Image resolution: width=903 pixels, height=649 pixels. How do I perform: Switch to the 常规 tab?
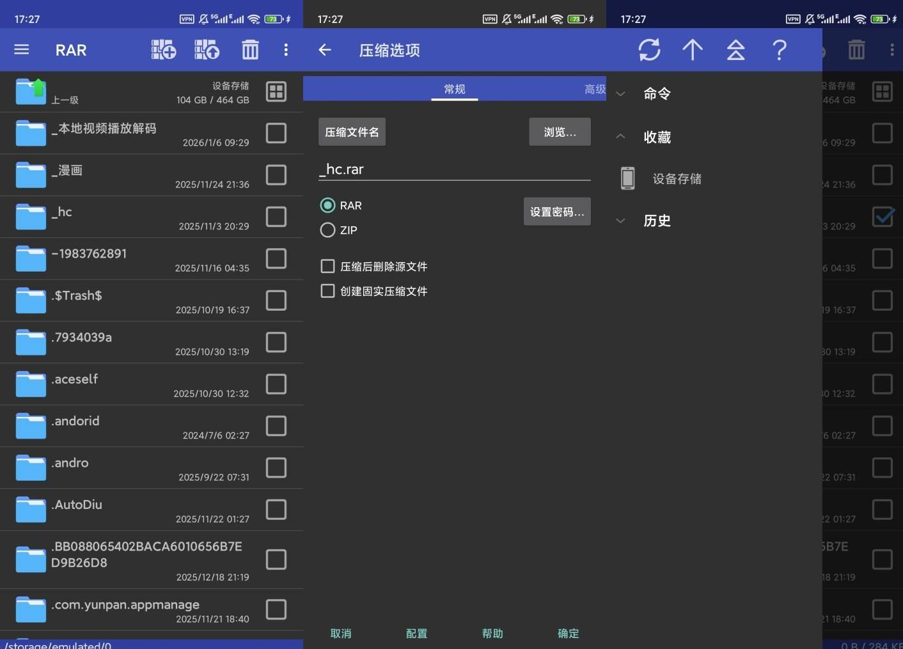tap(454, 89)
